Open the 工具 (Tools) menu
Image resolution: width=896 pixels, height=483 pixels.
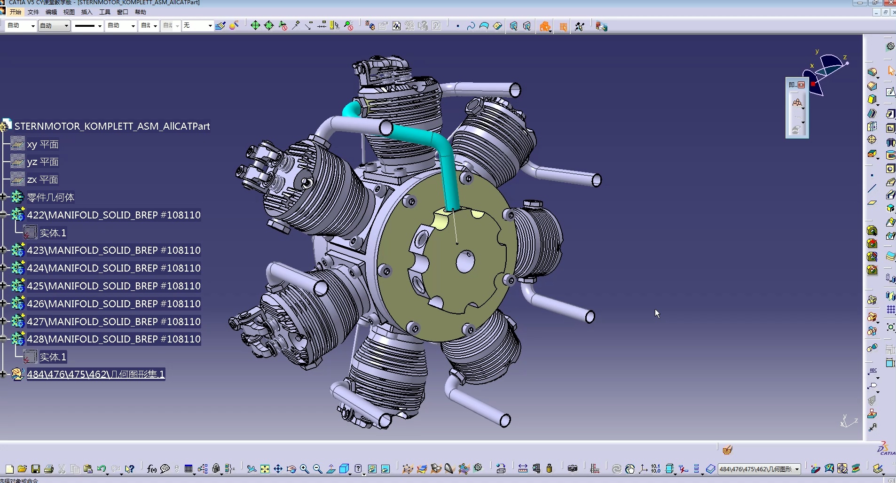click(104, 12)
